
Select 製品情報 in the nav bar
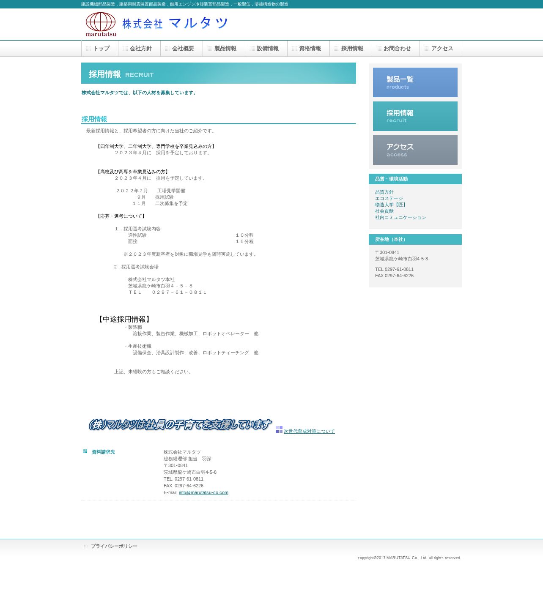tap(224, 49)
